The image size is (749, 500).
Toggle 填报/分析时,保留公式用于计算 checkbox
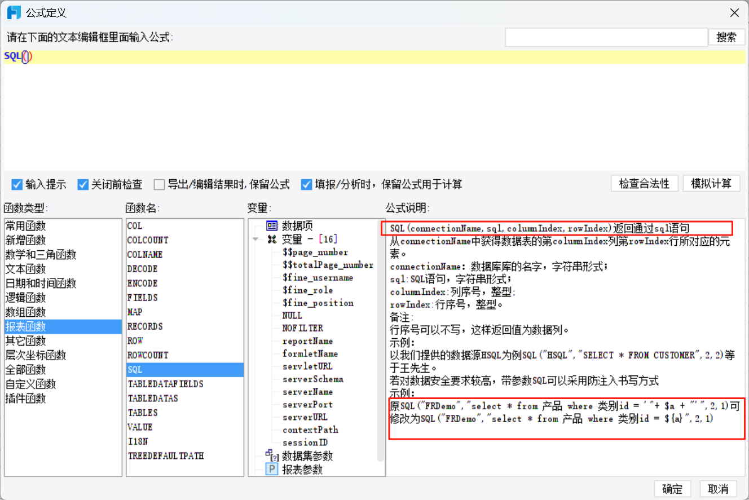point(306,184)
